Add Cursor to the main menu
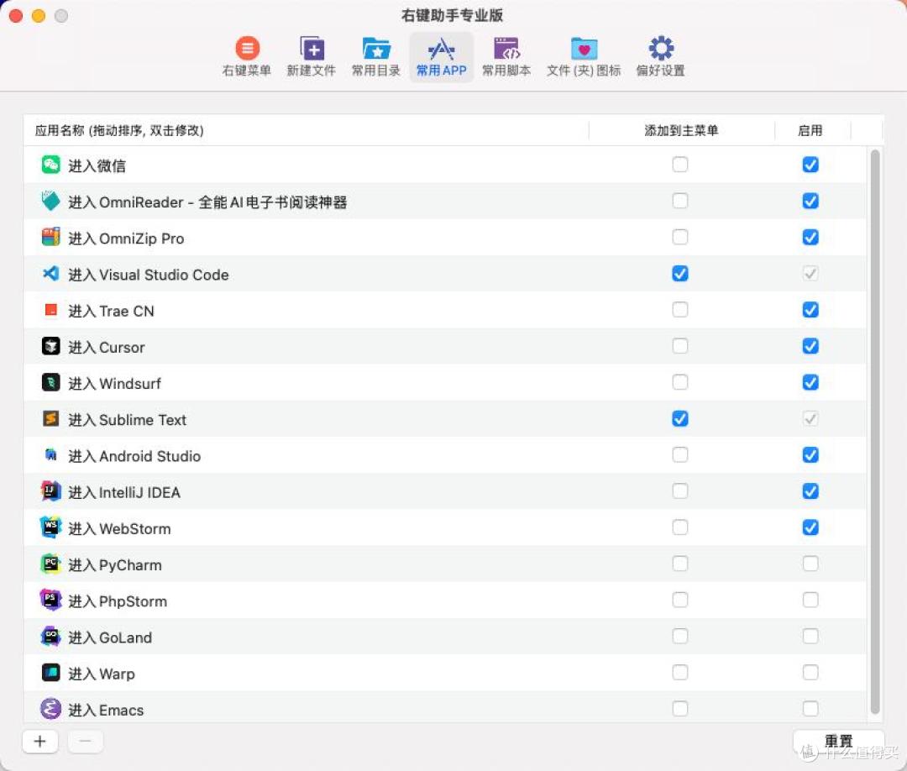The image size is (907, 771). [x=680, y=346]
